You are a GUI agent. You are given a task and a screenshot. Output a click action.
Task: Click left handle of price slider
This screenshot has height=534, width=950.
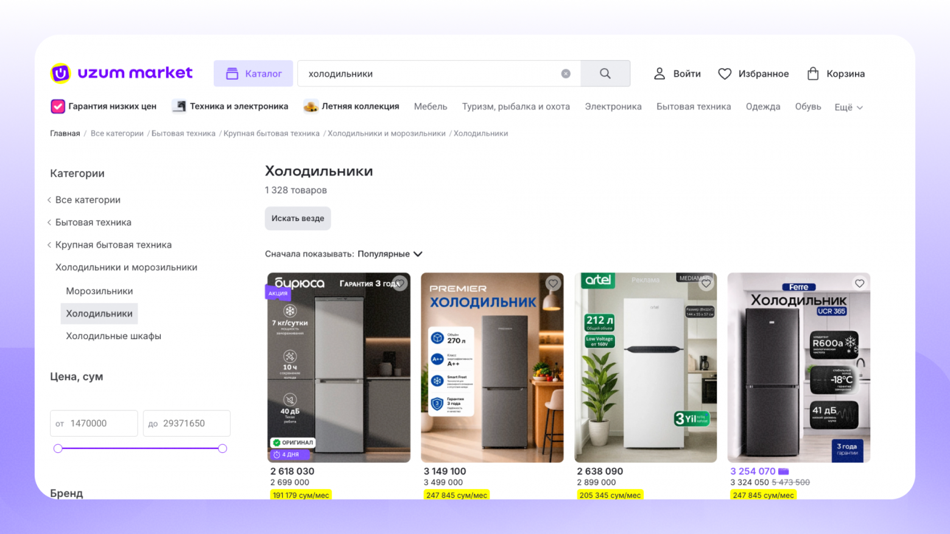[58, 449]
